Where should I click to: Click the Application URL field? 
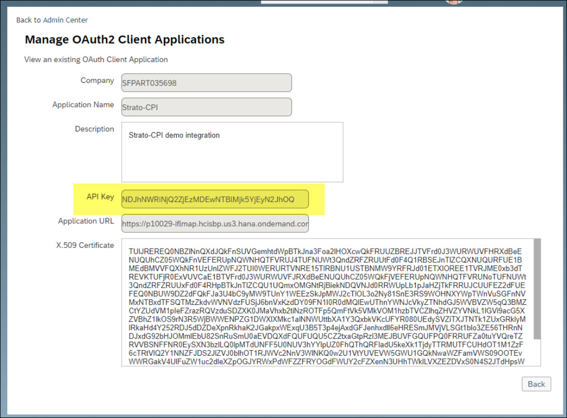coord(215,224)
